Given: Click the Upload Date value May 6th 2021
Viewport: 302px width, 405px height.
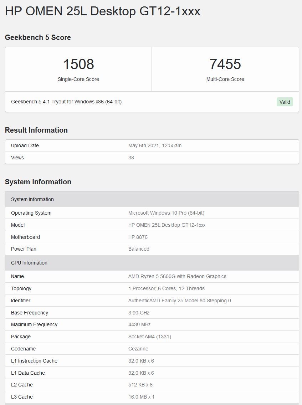Looking at the screenshot, I should [x=155, y=145].
